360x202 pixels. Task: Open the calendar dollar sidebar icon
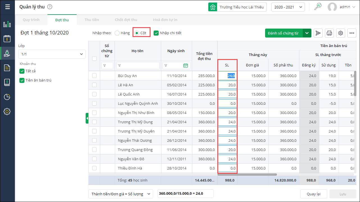(7, 39)
